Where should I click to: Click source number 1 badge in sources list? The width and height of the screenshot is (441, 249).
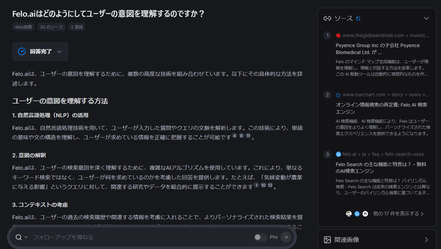(327, 36)
